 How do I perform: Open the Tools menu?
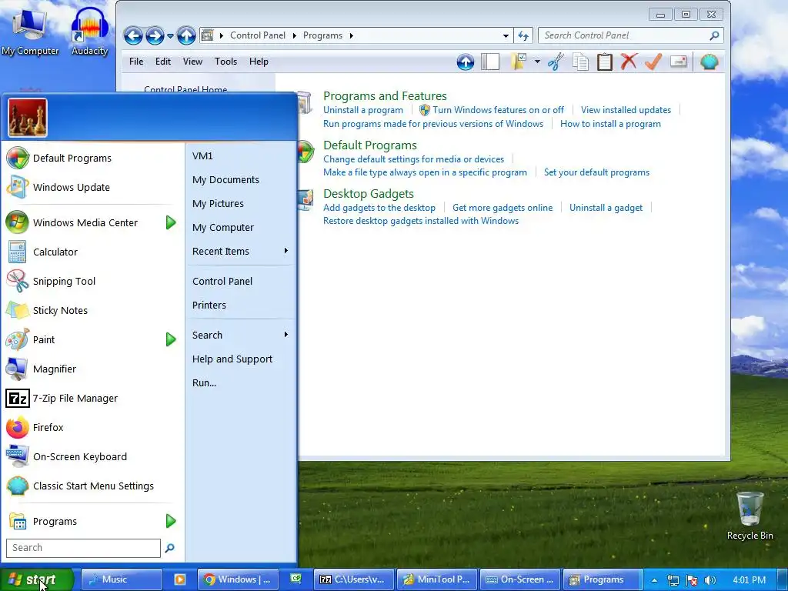[225, 62]
